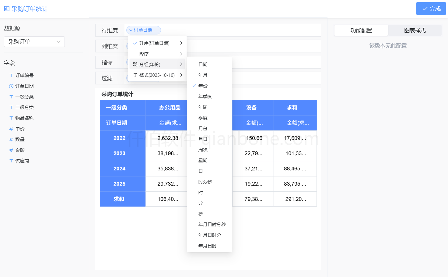Screen dimensions: 448x277
Task: Select the checked 年份 grouping option
Action: coord(203,86)
